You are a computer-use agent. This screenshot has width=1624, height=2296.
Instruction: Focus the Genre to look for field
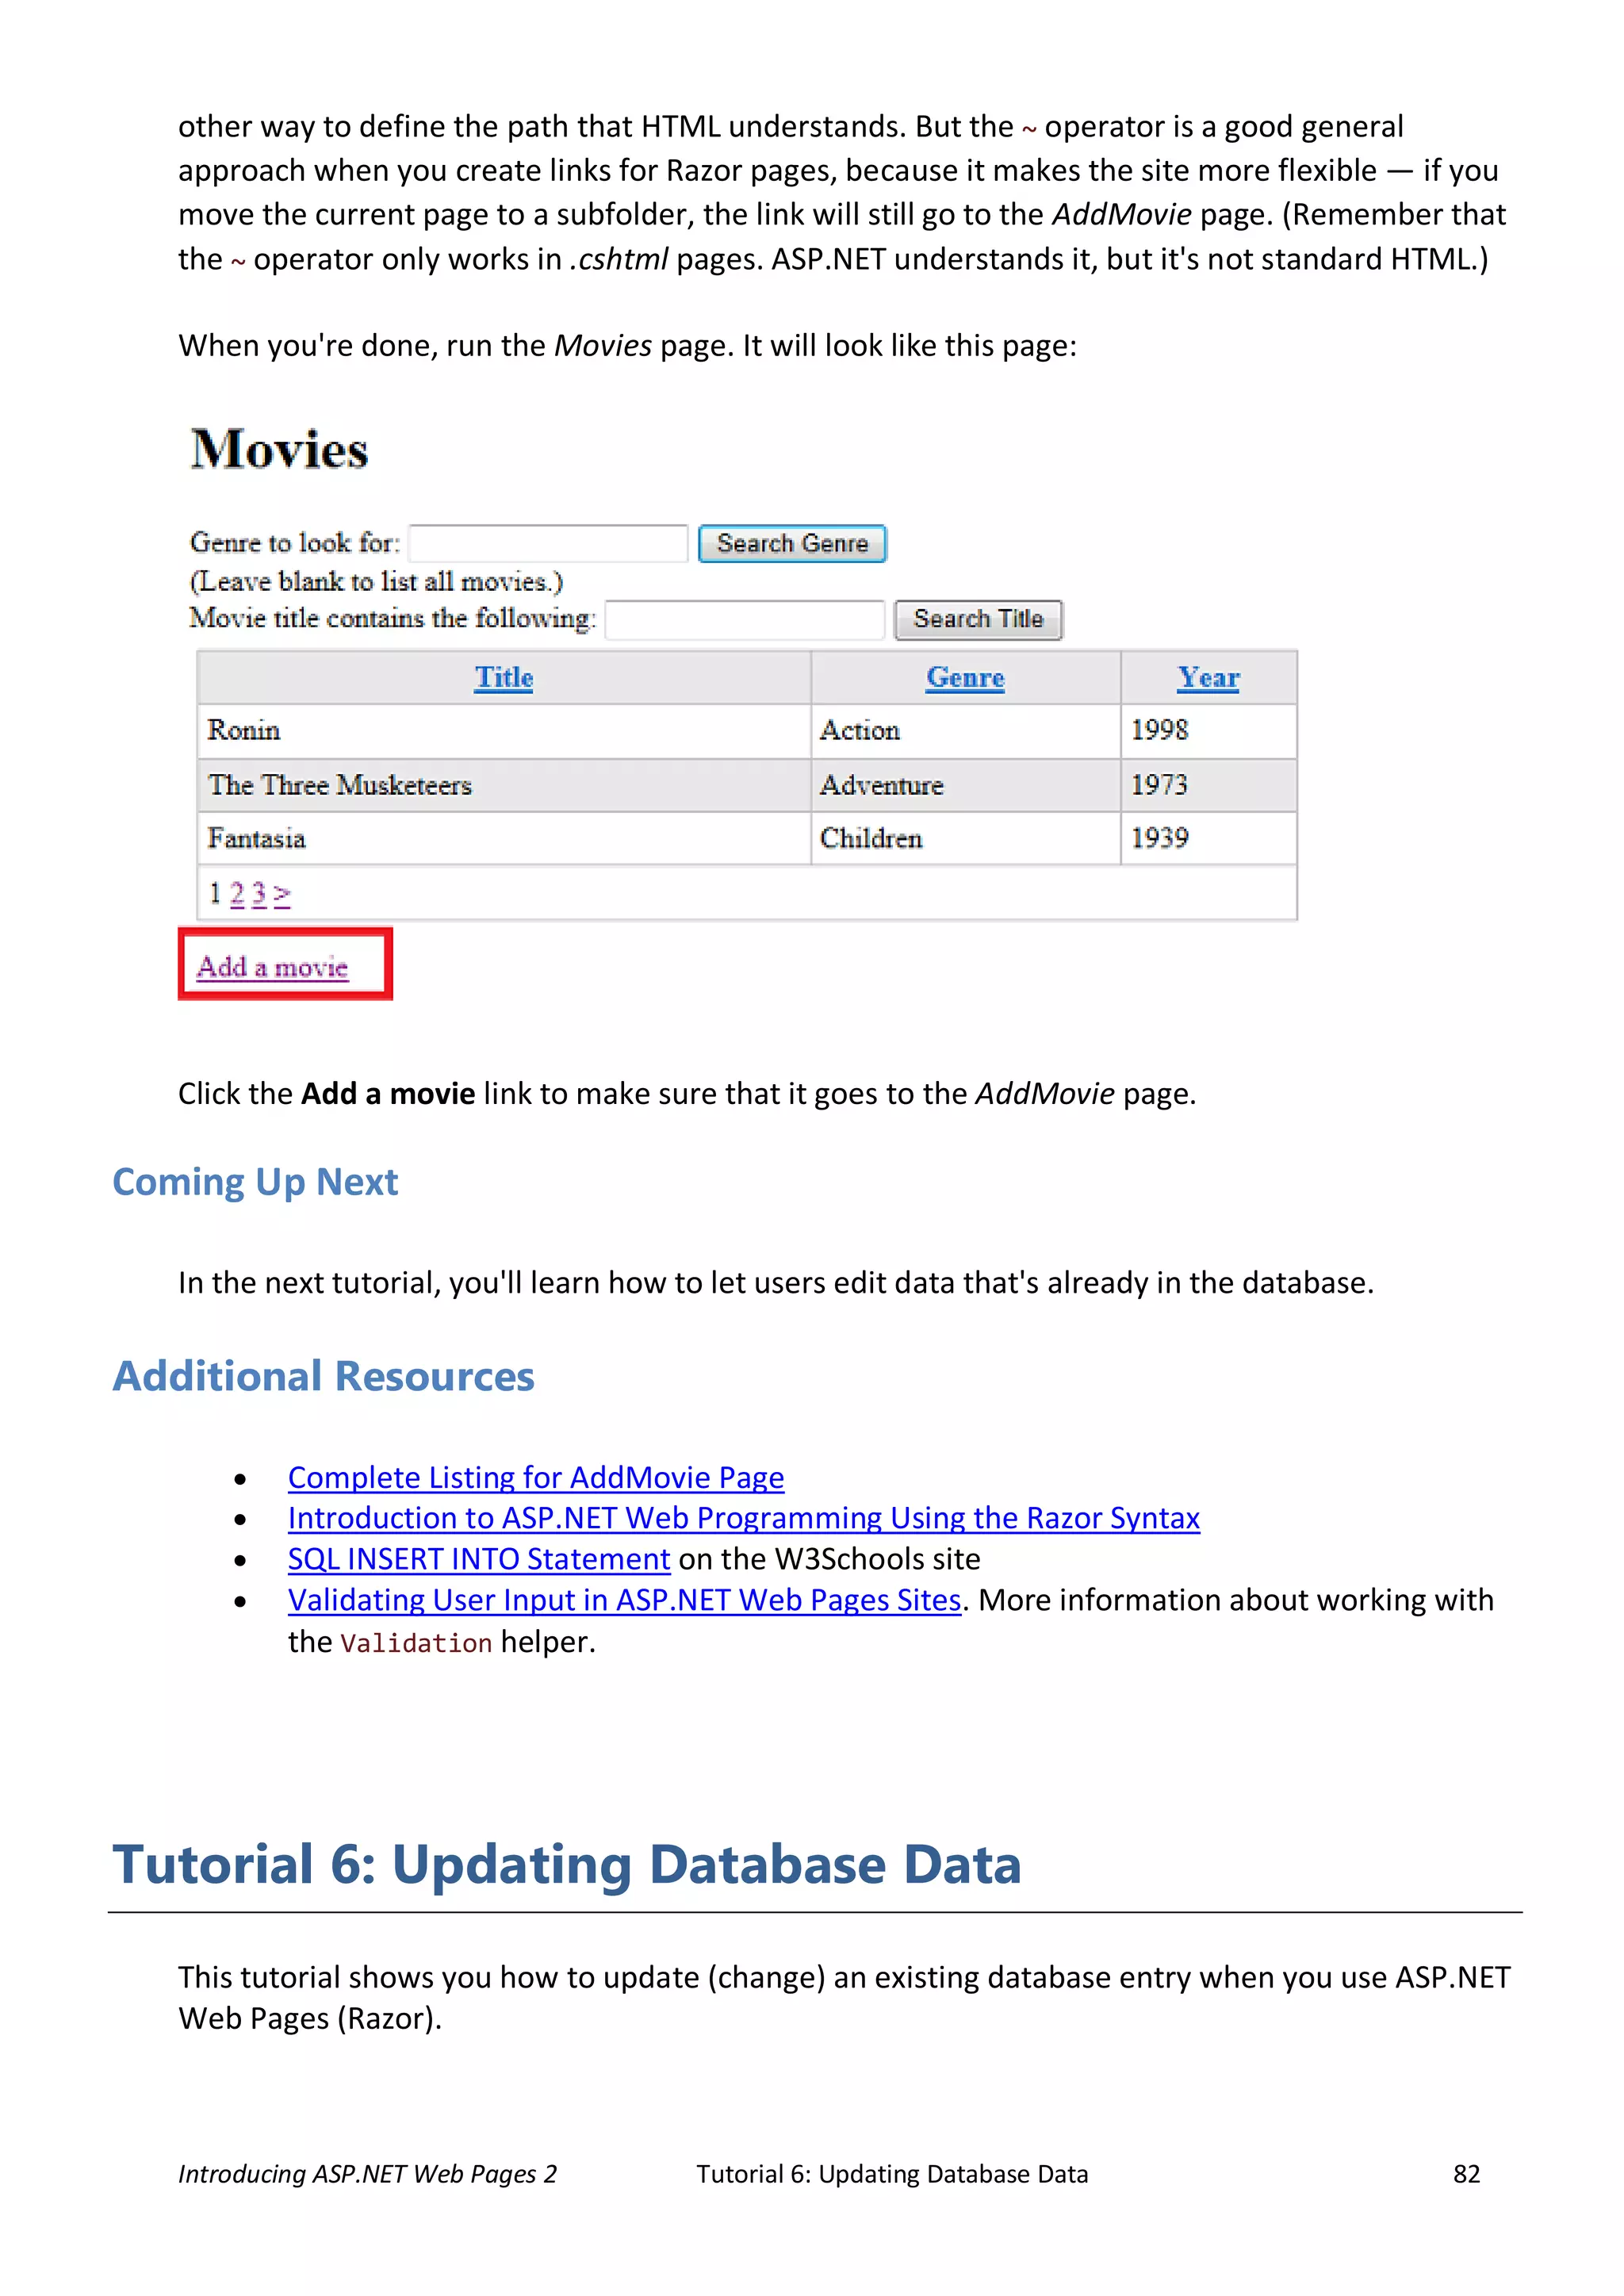[x=548, y=543]
